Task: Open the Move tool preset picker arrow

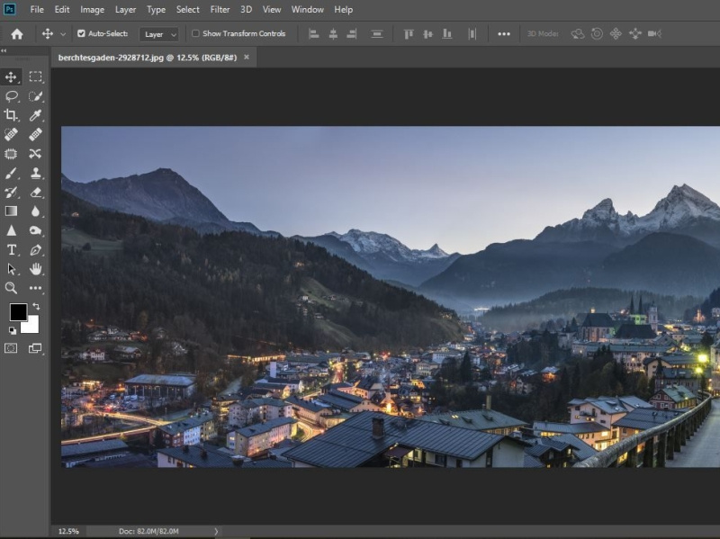Action: point(62,33)
